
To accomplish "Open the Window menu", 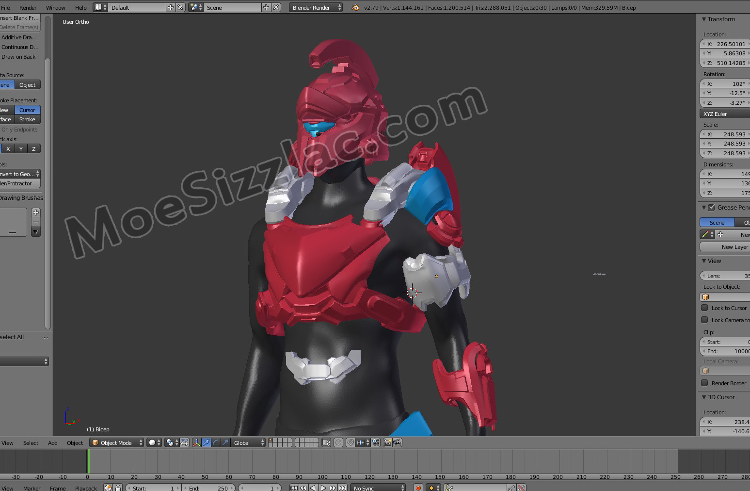I will (55, 8).
